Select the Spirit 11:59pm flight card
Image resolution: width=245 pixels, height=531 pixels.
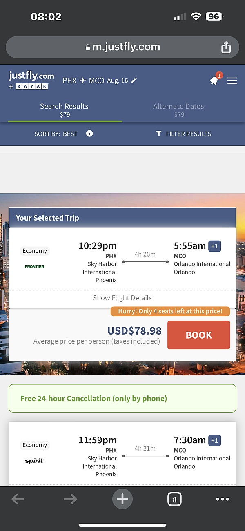(x=122, y=453)
